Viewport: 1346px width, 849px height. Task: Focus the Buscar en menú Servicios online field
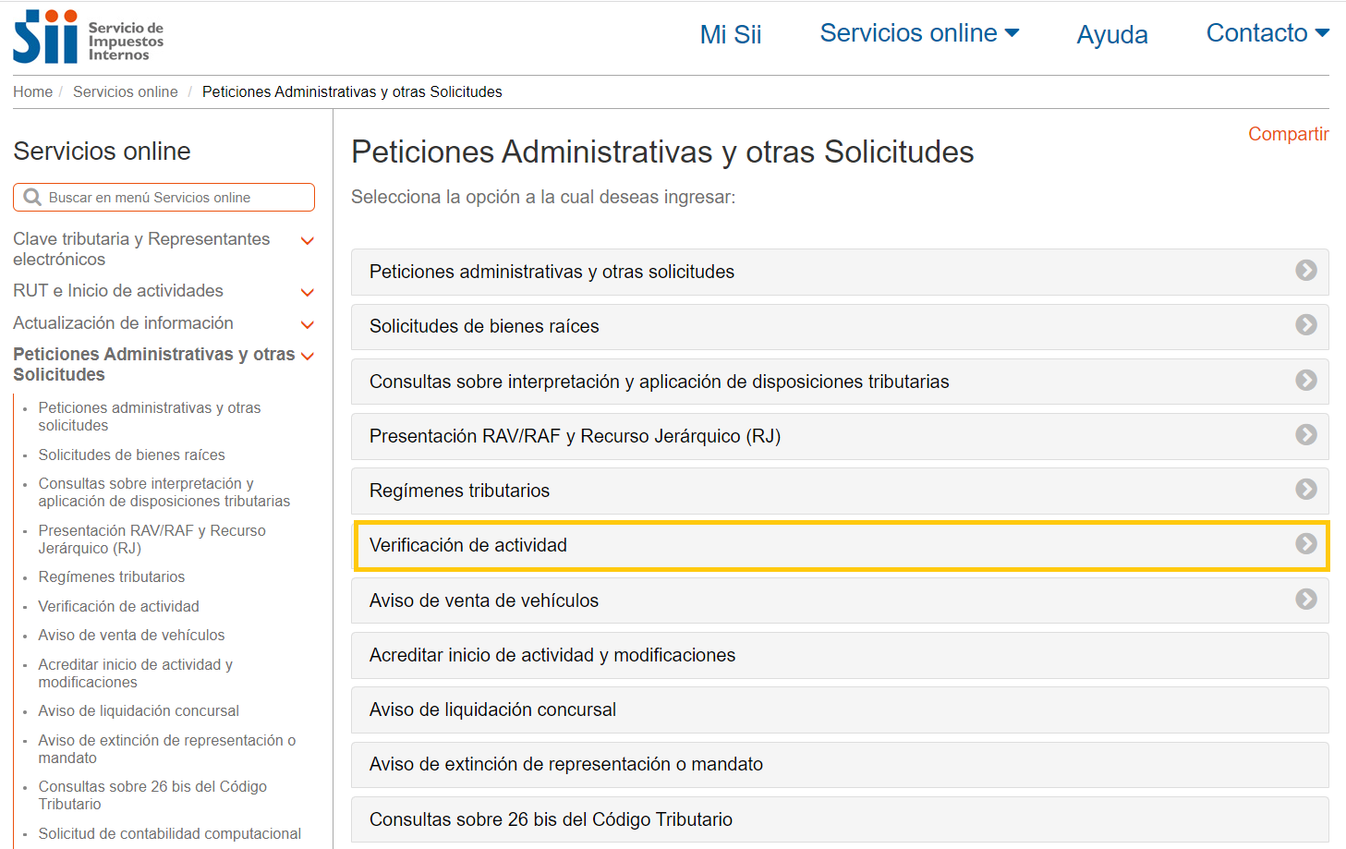[x=164, y=197]
